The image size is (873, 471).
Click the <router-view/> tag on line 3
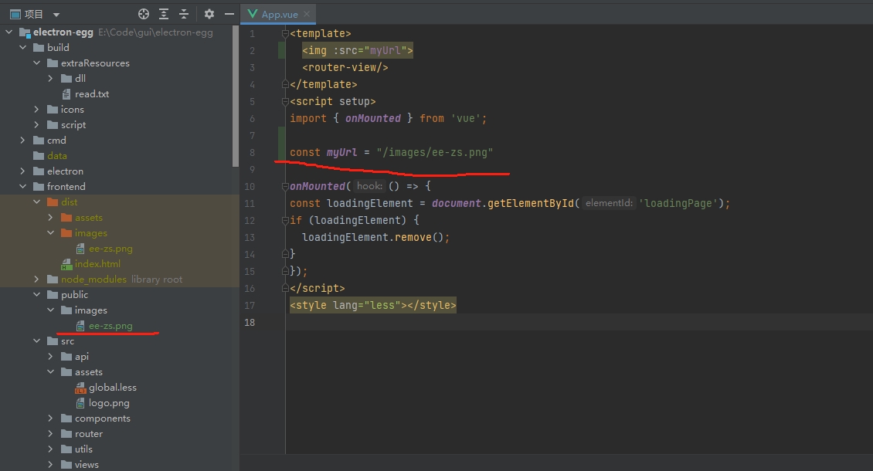345,68
